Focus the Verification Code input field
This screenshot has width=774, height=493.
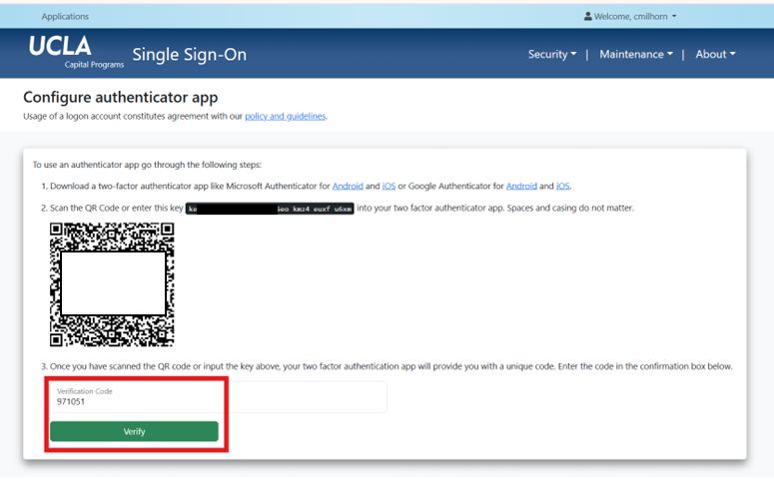click(x=218, y=397)
